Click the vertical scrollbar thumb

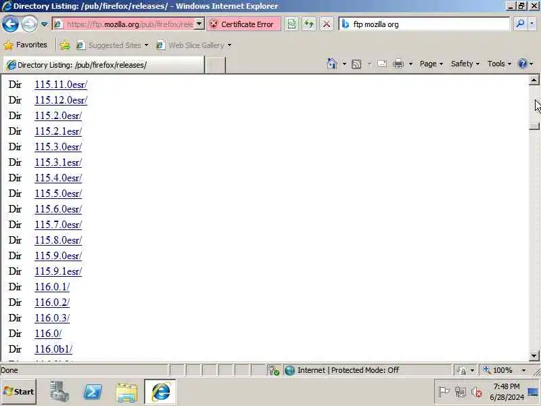534,126
